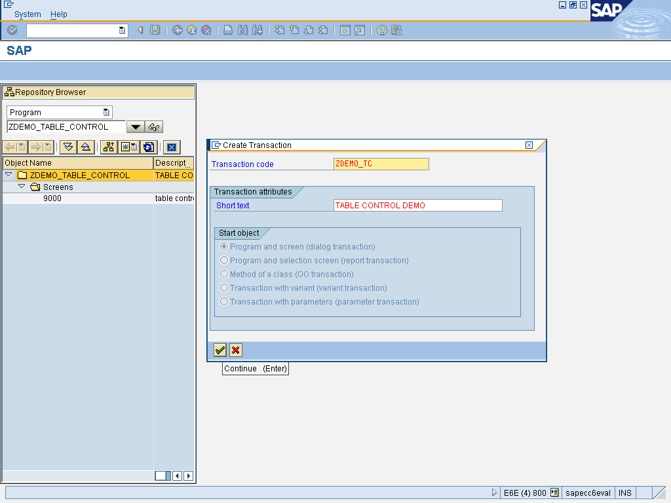Click the Help question mark icon
671x503 pixels.
click(x=381, y=30)
